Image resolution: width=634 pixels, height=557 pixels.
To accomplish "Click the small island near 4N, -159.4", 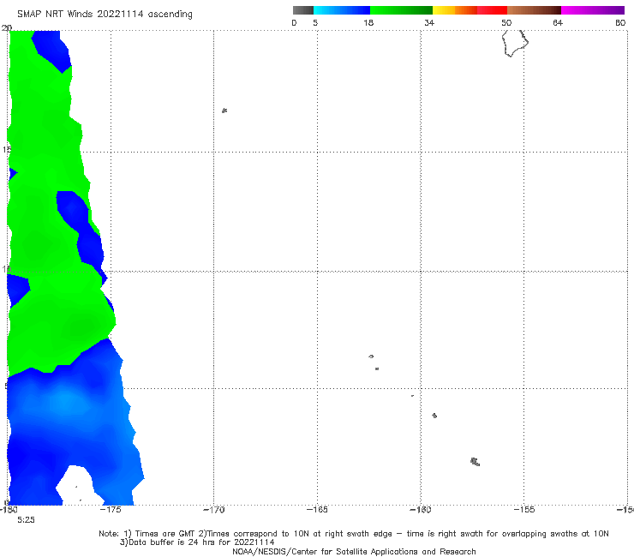I will coord(434,416).
